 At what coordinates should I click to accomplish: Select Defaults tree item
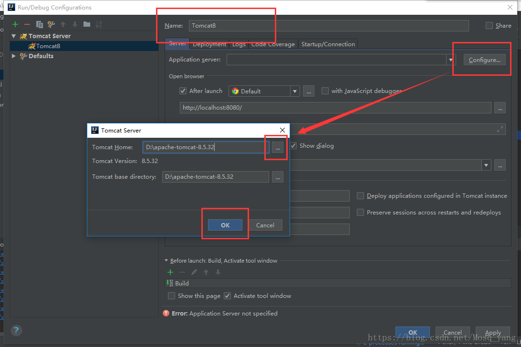pos(41,56)
